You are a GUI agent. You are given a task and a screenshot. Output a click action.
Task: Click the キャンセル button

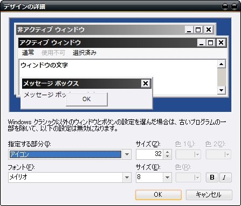[x=209, y=195]
